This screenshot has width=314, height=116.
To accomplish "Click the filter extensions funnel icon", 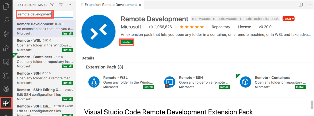I will point(52,5).
